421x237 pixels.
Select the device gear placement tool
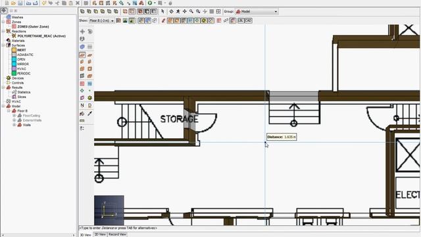pyautogui.click(x=89, y=98)
